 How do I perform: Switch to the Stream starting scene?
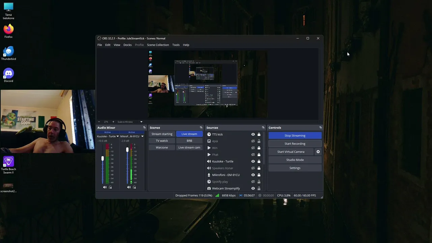point(162,134)
